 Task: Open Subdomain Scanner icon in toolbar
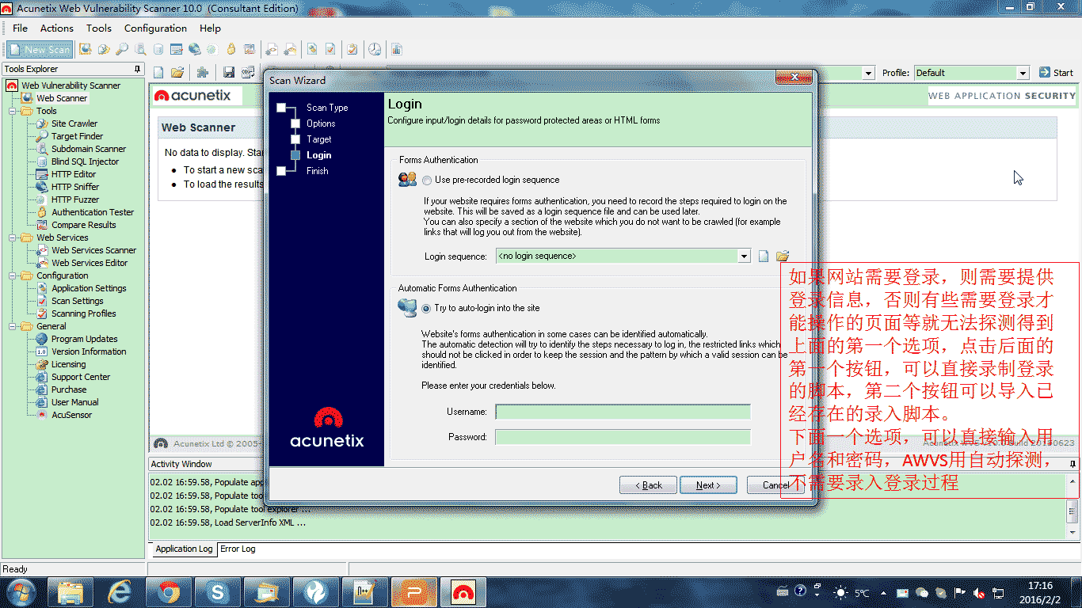140,49
